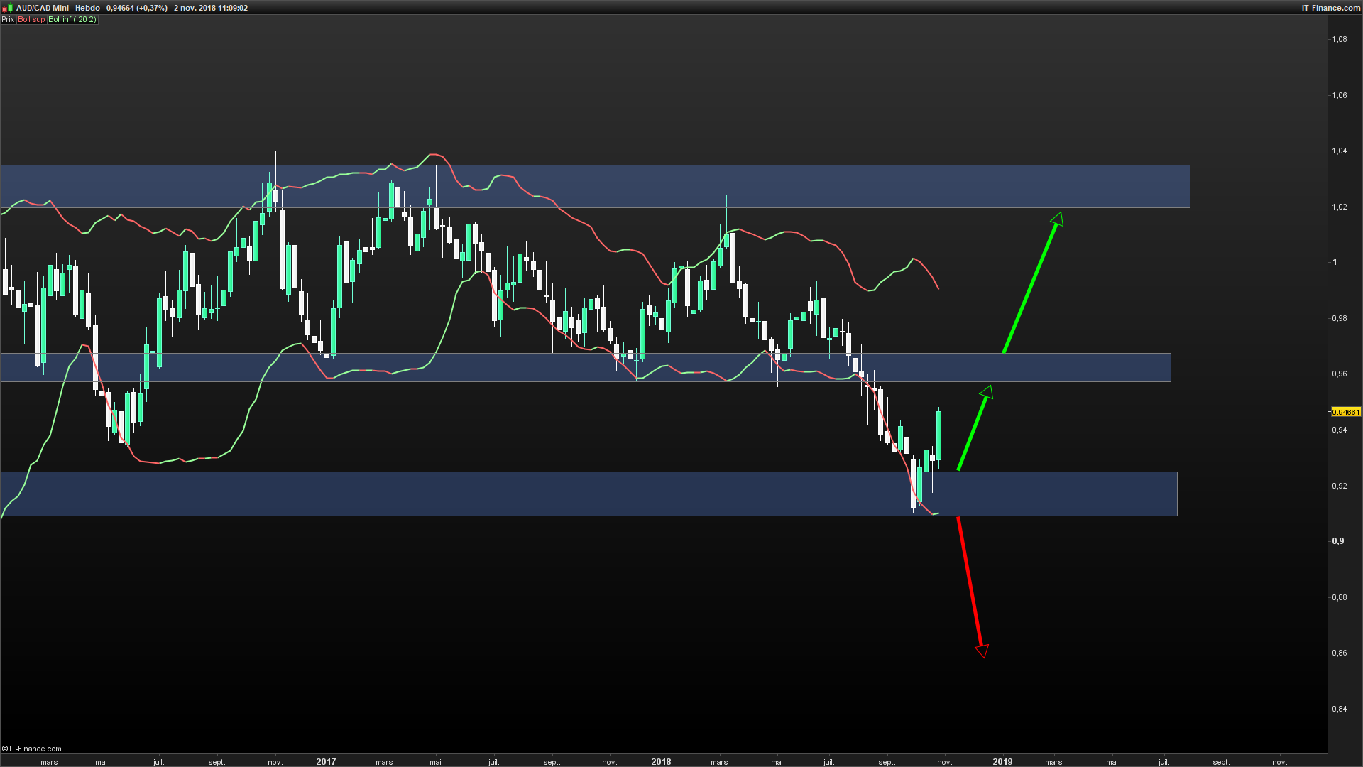1363x767 pixels.
Task: Click the 0,9 price scale label
Action: pos(1338,541)
